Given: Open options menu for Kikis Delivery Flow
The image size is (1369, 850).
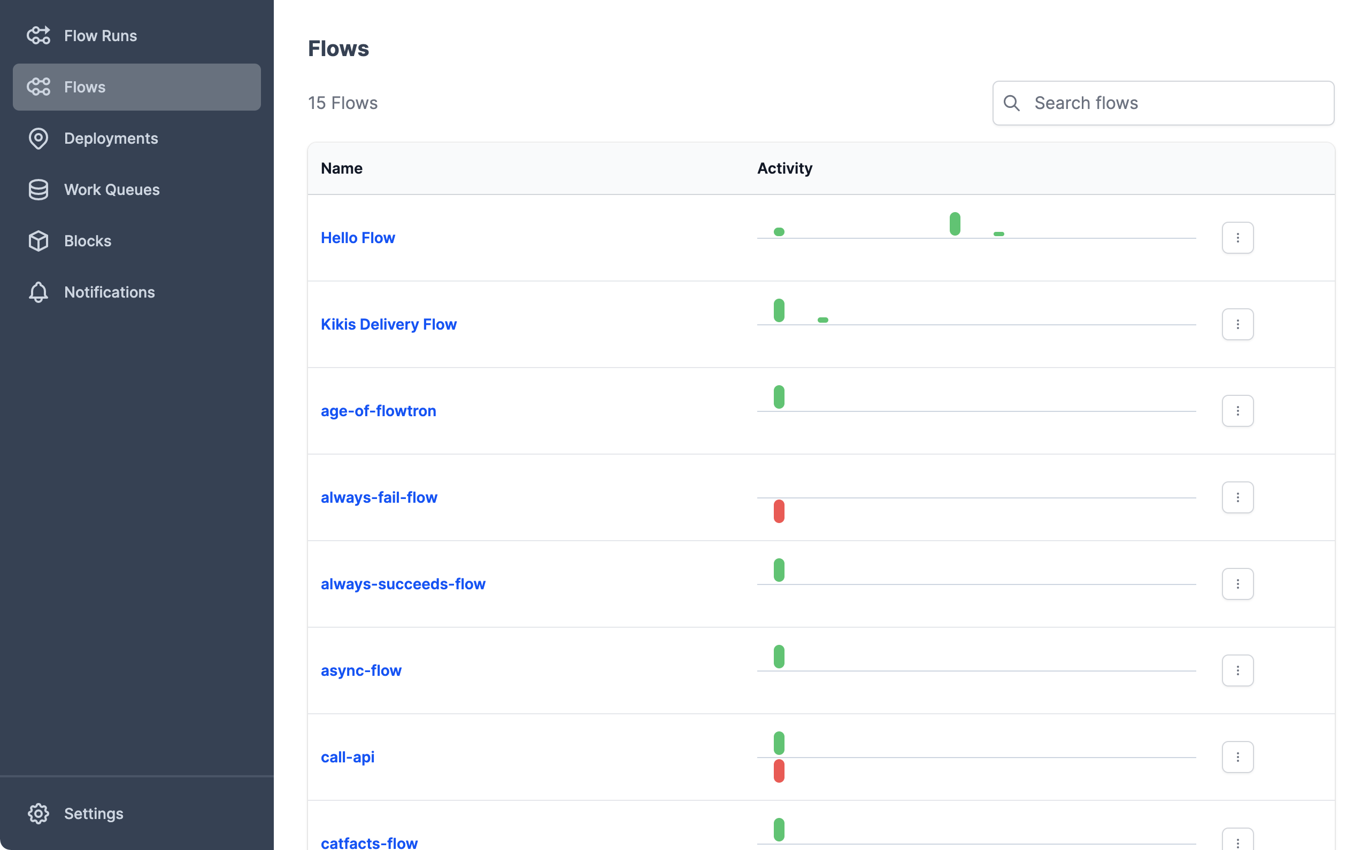Looking at the screenshot, I should (1237, 324).
